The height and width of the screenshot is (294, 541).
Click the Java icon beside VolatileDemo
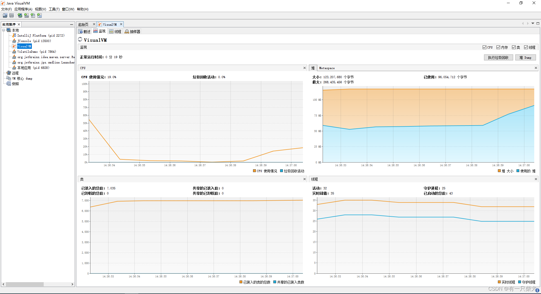[14, 52]
